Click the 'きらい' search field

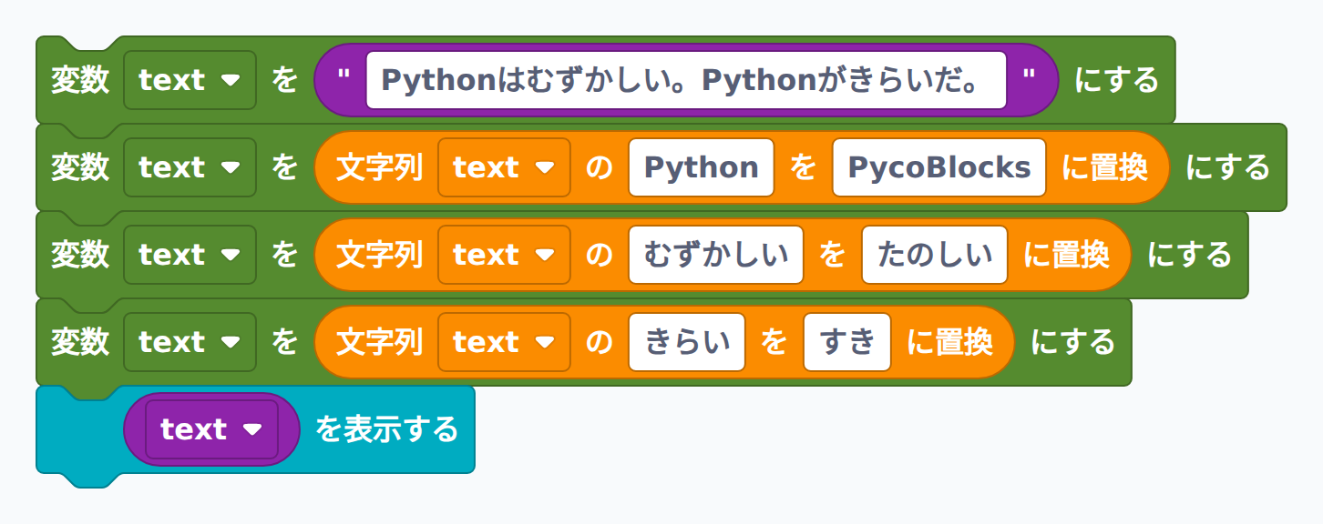tap(687, 342)
